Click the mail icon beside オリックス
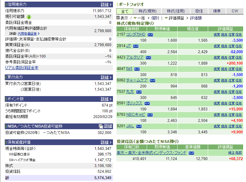 [147, 103]
